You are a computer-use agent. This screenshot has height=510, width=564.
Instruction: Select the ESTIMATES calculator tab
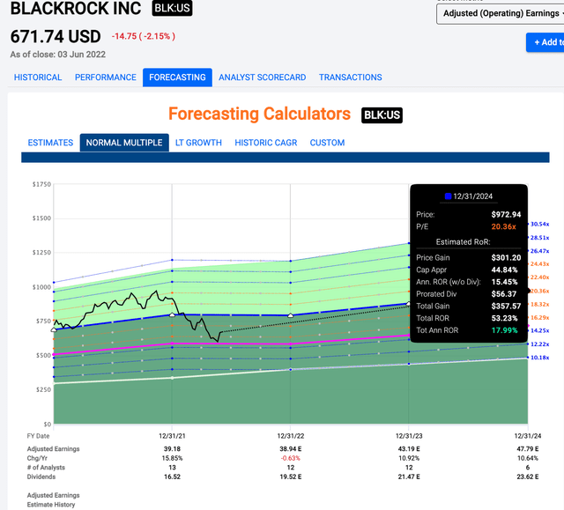[x=50, y=143]
